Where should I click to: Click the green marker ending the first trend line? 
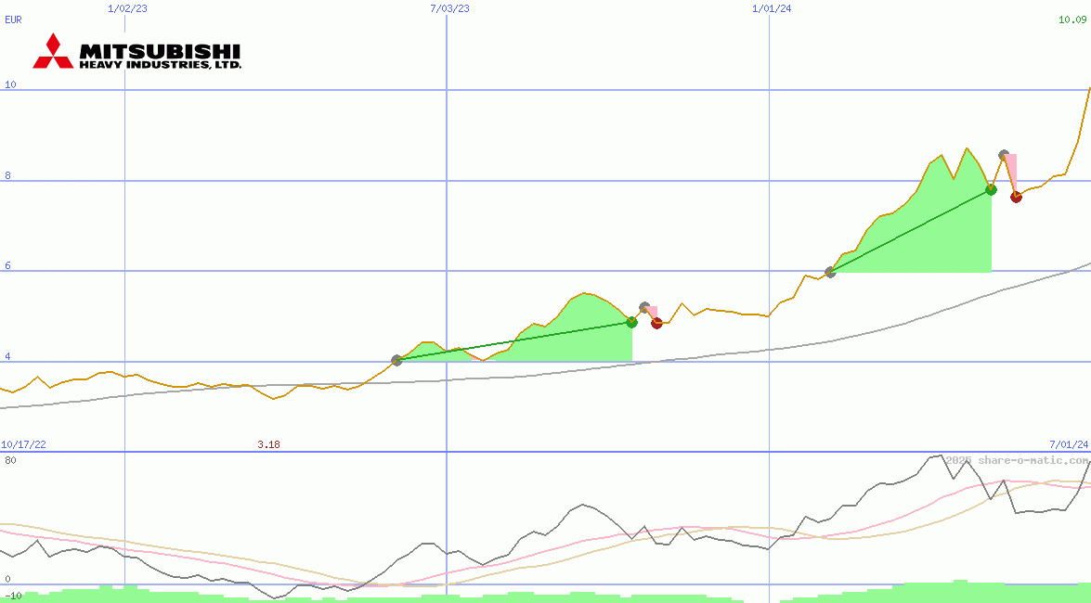pyautogui.click(x=632, y=322)
